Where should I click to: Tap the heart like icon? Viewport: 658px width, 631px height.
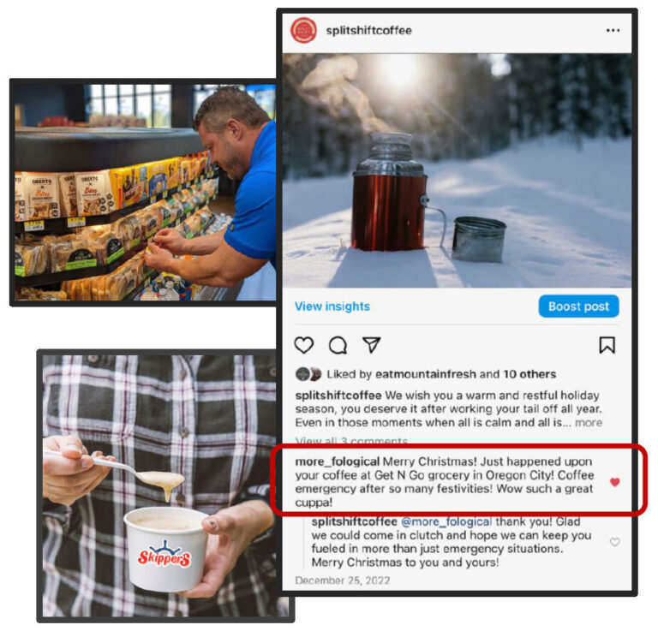304,345
